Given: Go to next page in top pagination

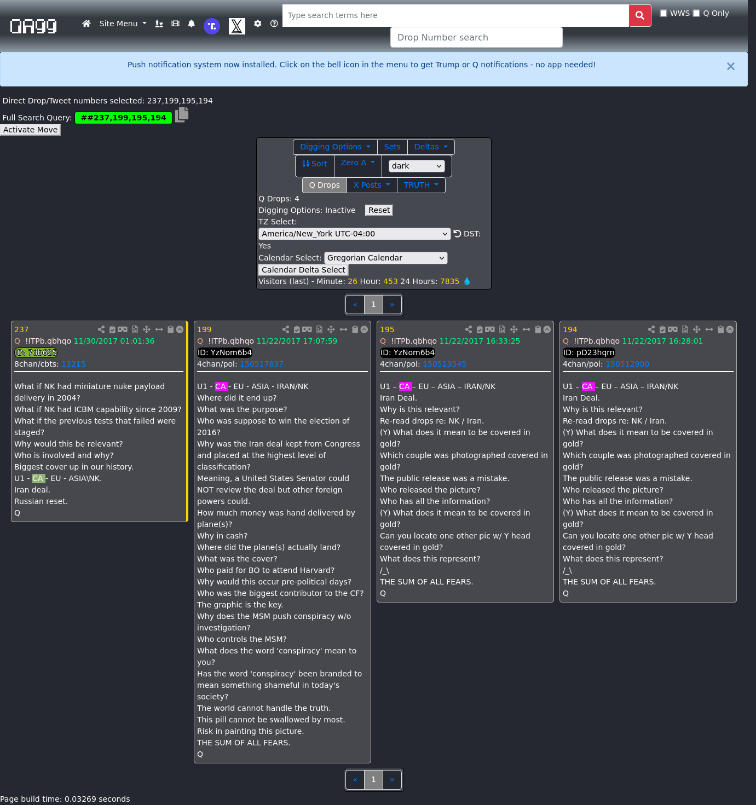Looking at the screenshot, I should click(392, 304).
